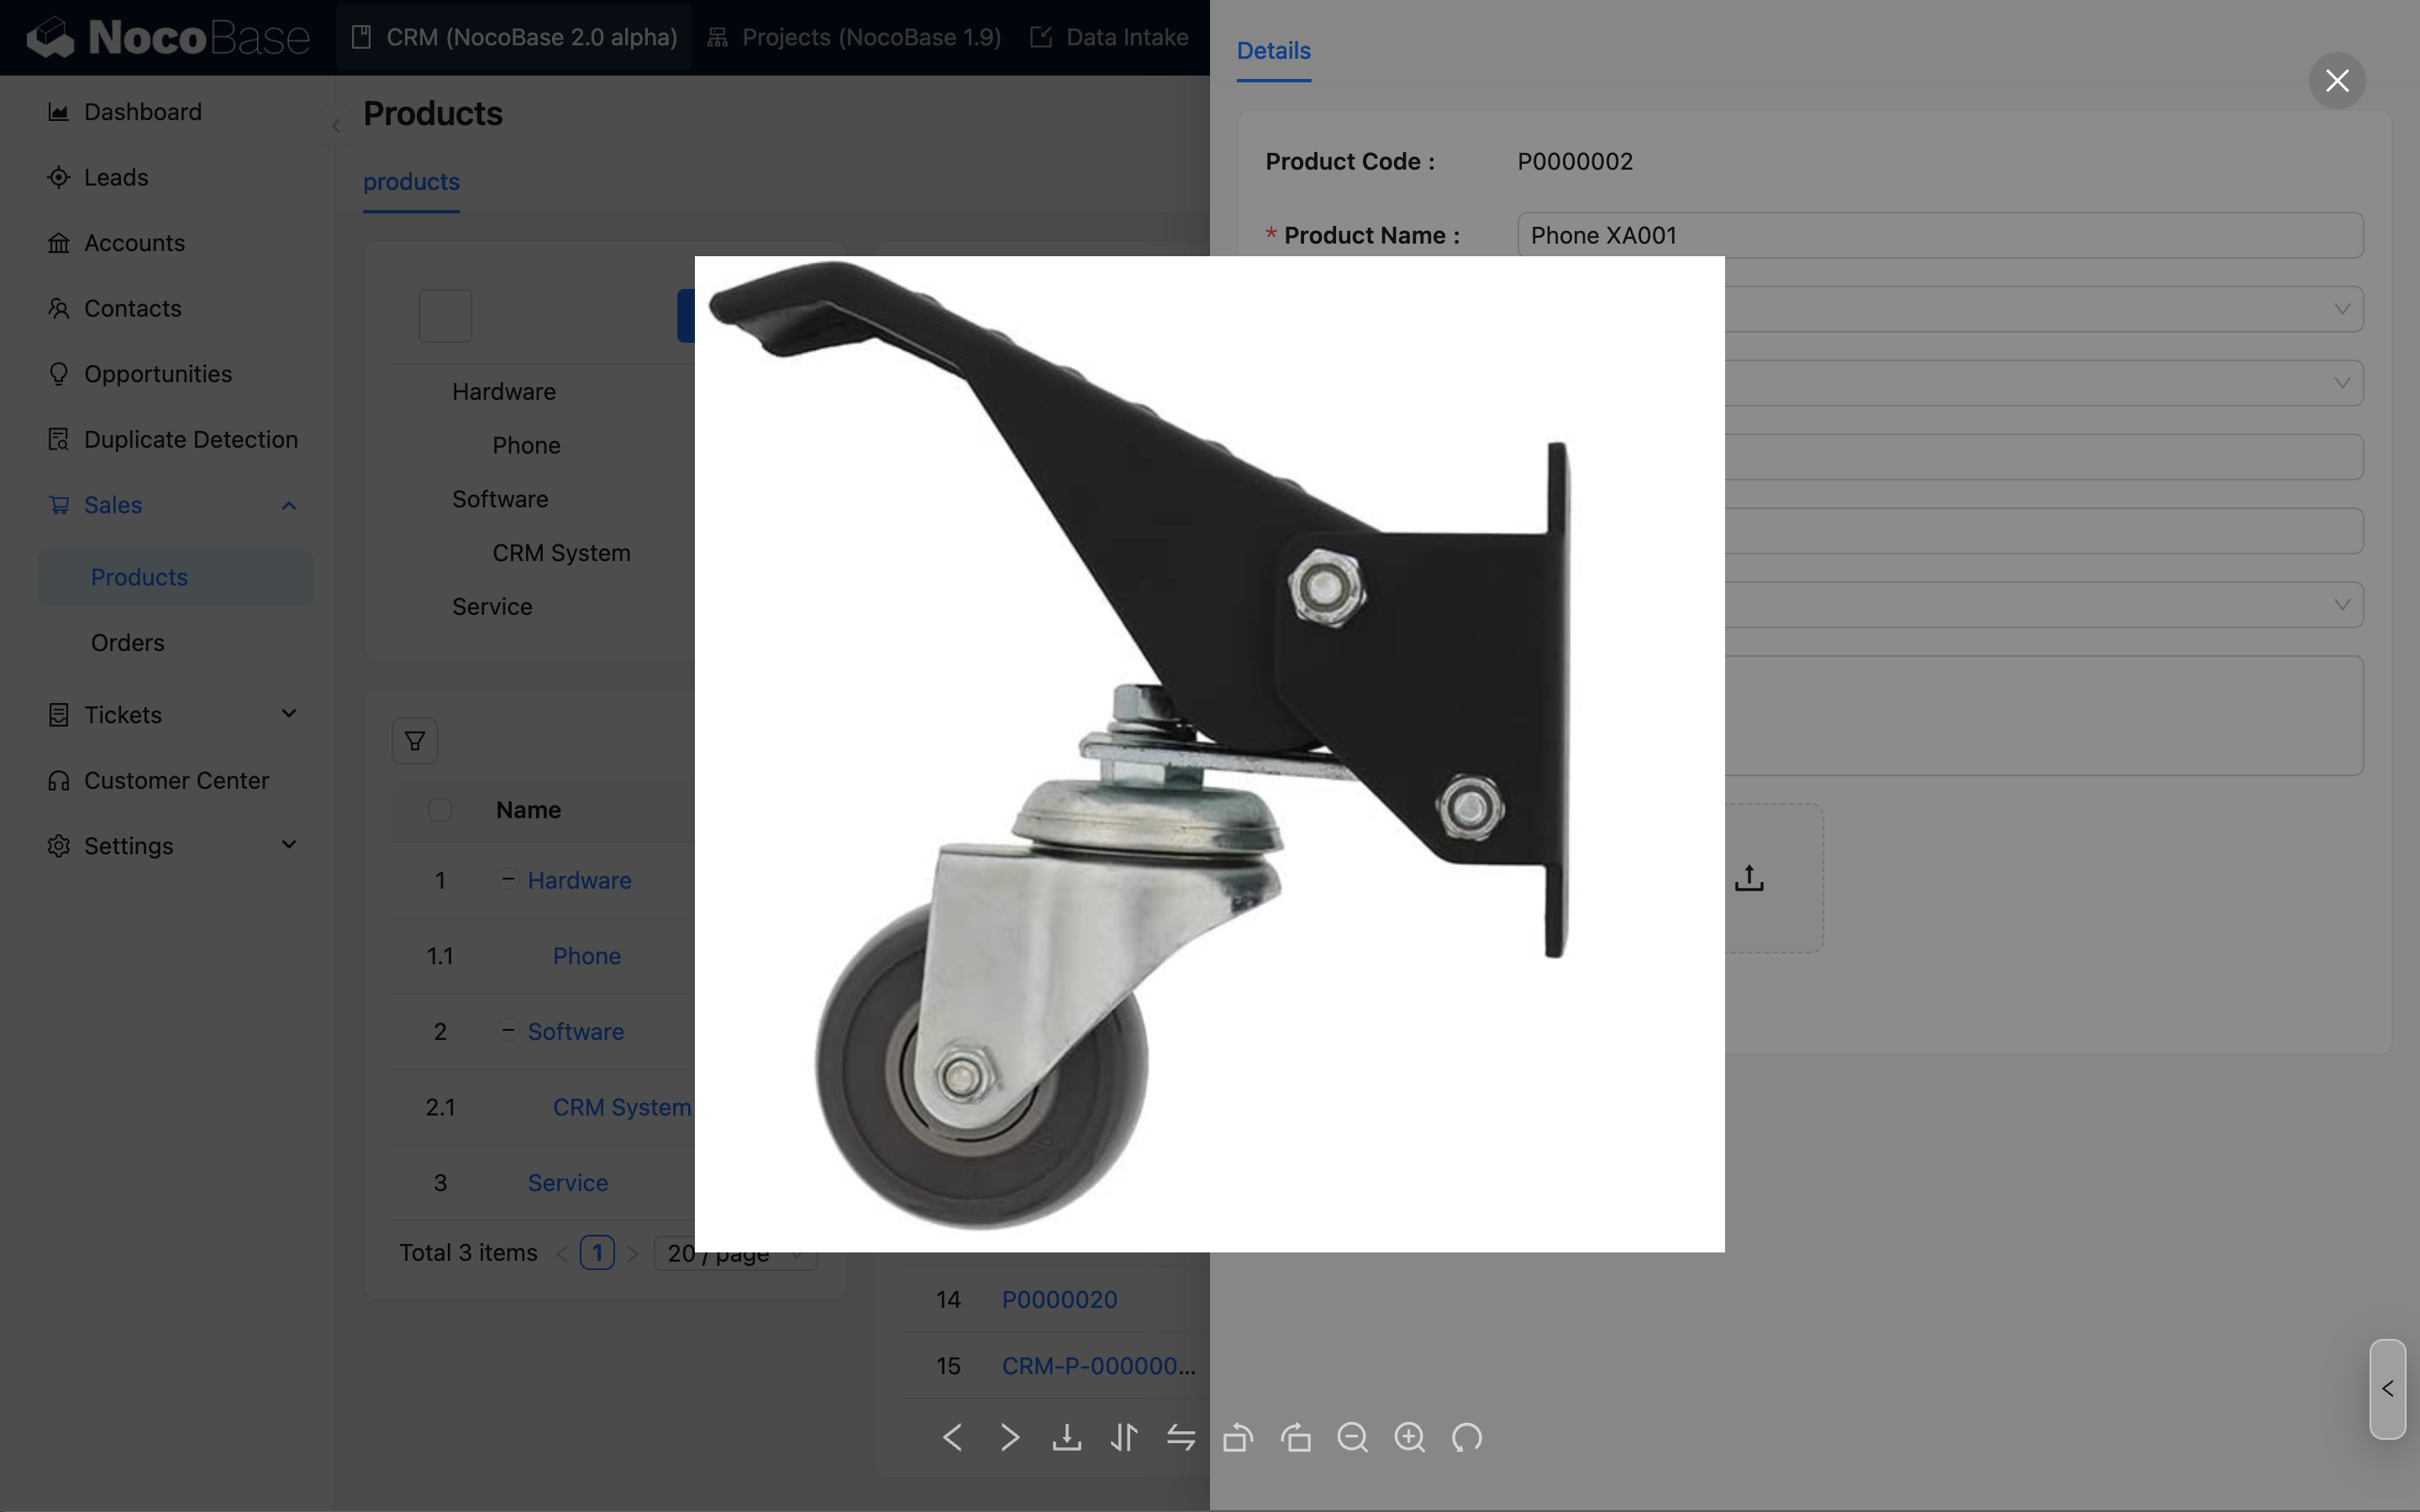Open the Orders sidebar page
Viewport: 2420px width, 1512px height.
[x=127, y=643]
